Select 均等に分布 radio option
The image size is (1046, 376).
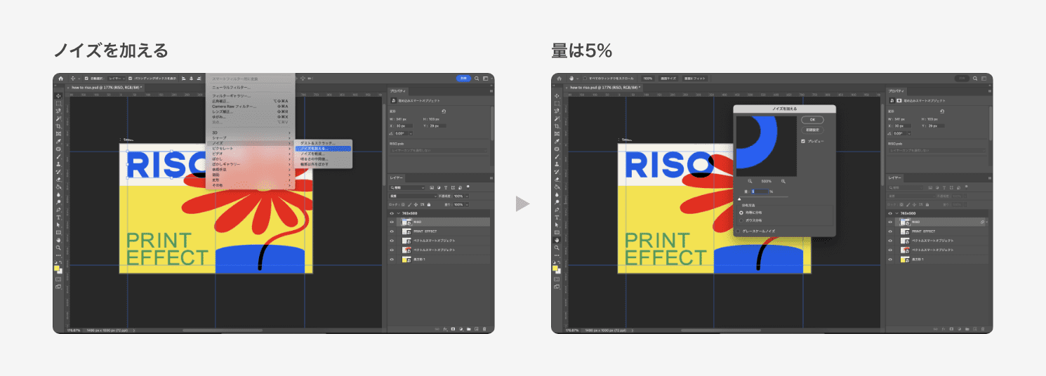[741, 213]
